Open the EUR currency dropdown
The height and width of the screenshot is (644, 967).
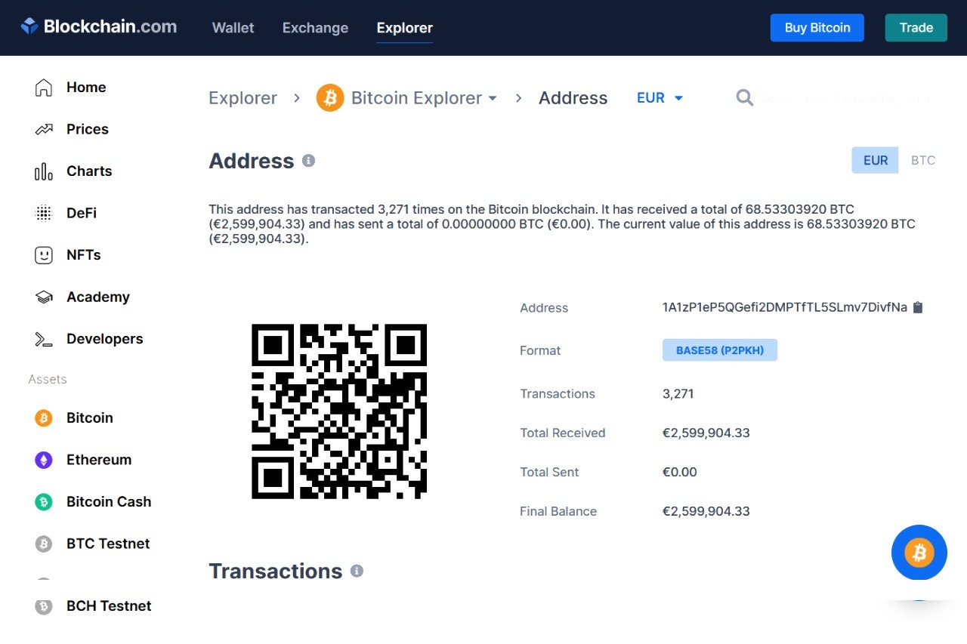click(x=660, y=98)
